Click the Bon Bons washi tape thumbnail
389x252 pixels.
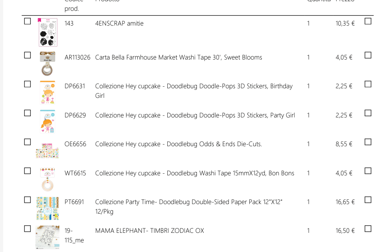tap(48, 179)
